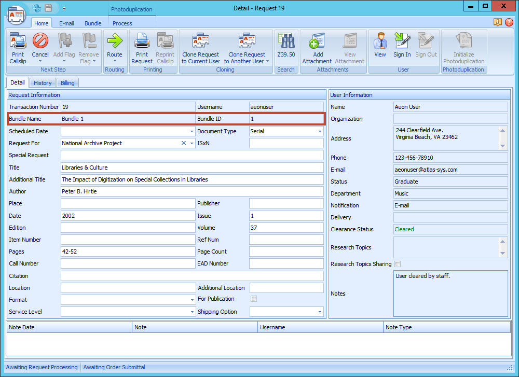This screenshot has height=377, width=519.
Task: Click the Print Callslip icon
Action: pos(18,41)
